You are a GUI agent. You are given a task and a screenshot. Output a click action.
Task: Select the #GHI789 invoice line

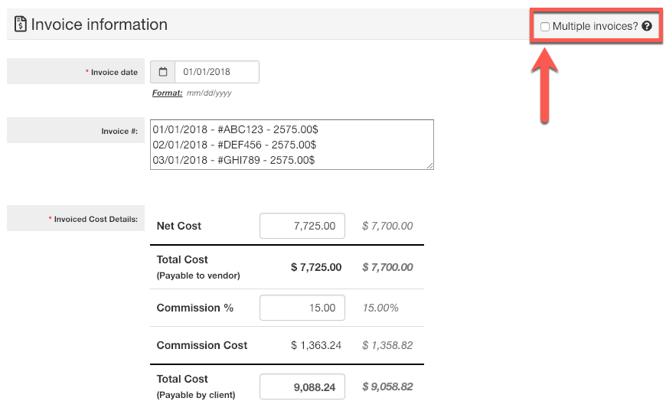point(233,159)
